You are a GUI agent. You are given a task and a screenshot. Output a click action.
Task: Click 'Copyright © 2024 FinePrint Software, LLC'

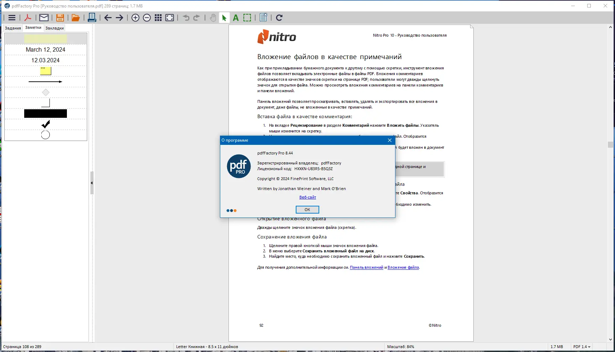295,179
